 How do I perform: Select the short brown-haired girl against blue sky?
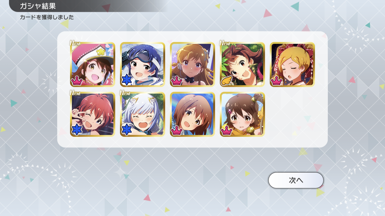193,114
